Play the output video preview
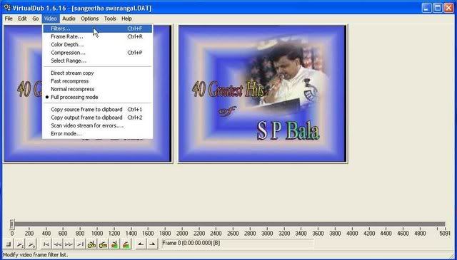Image resolution: width=457 pixels, height=260 pixels. [x=31, y=244]
